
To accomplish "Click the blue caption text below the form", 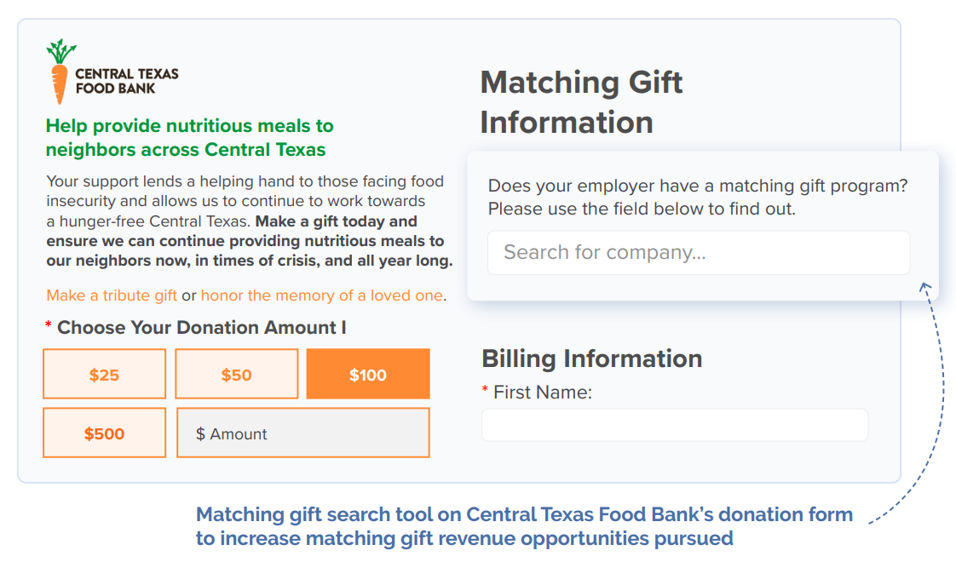I will [523, 525].
